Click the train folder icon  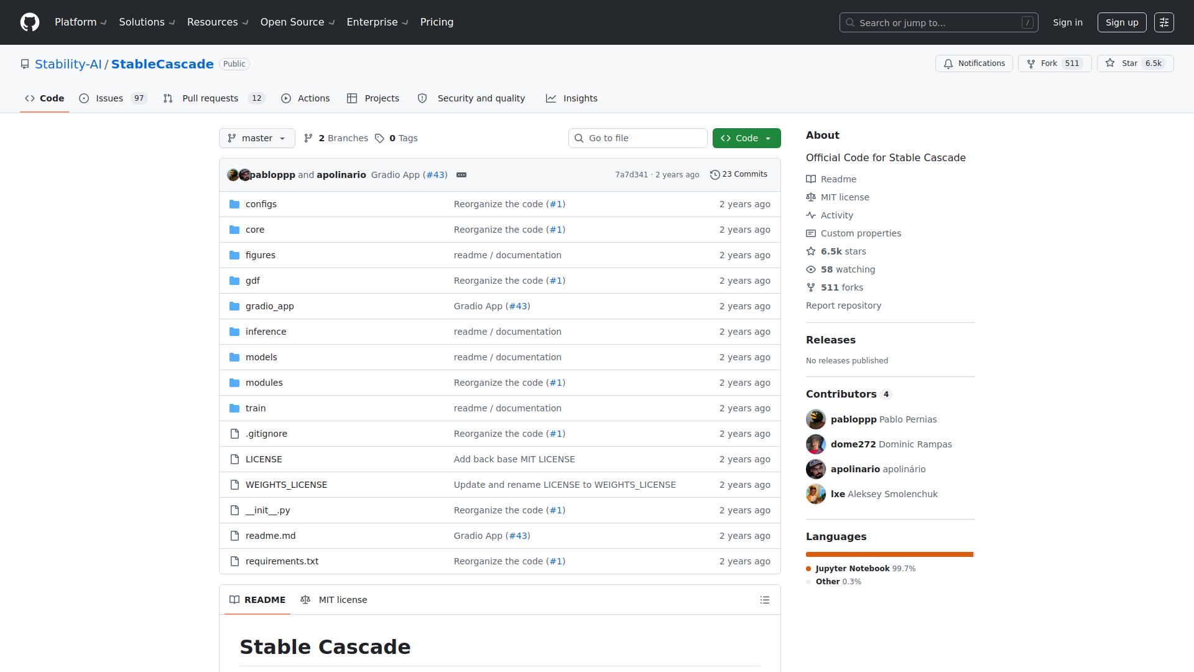click(234, 408)
